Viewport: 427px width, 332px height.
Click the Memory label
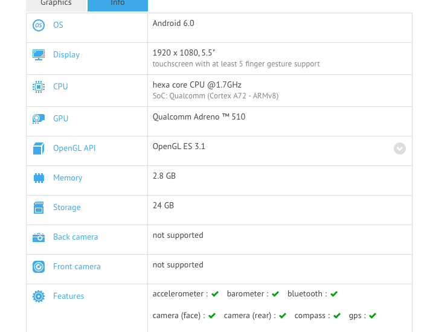point(68,177)
